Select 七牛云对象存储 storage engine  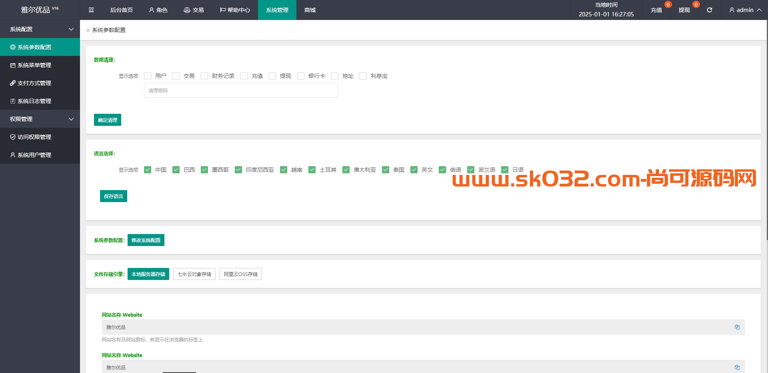[x=194, y=274]
